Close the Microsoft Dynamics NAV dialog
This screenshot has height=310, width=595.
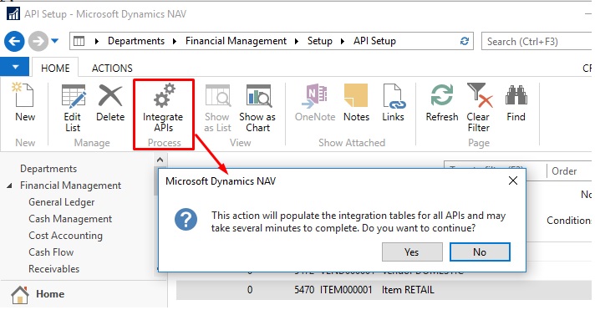click(513, 180)
